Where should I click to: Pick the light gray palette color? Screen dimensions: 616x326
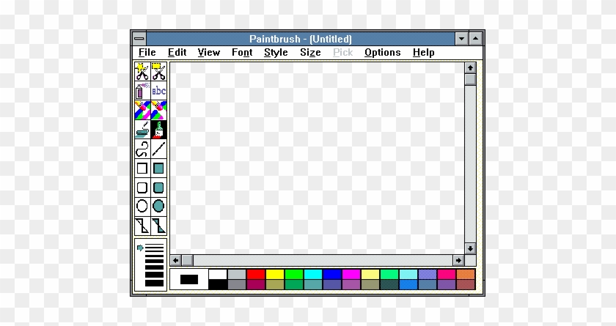tap(237, 274)
